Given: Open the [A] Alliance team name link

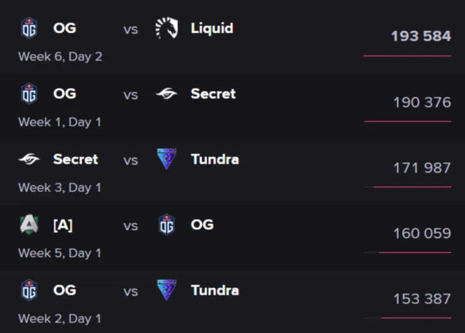Looking at the screenshot, I should point(63,225).
